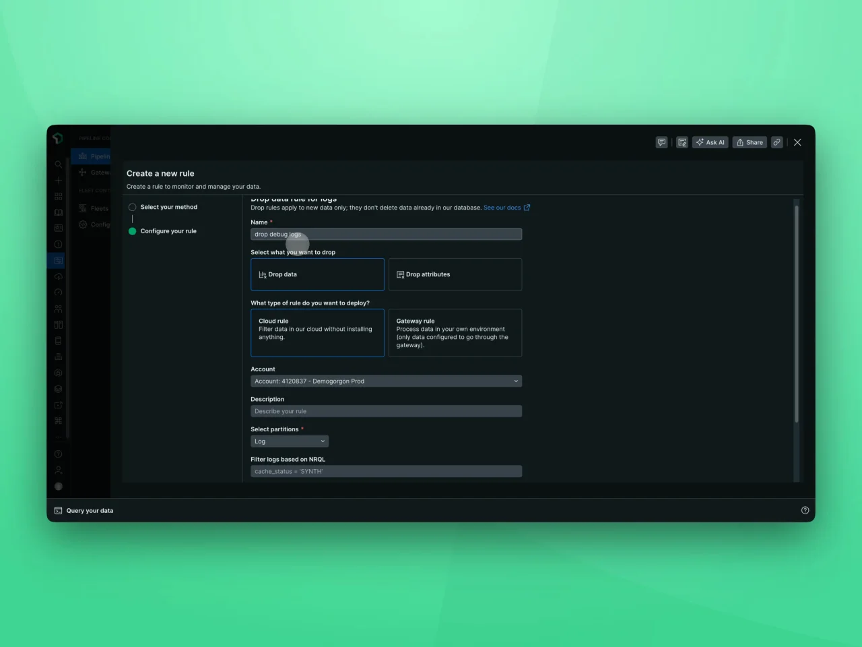The width and height of the screenshot is (862, 647).
Task: Click the terminal icon beside Query your data
Action: click(x=58, y=511)
